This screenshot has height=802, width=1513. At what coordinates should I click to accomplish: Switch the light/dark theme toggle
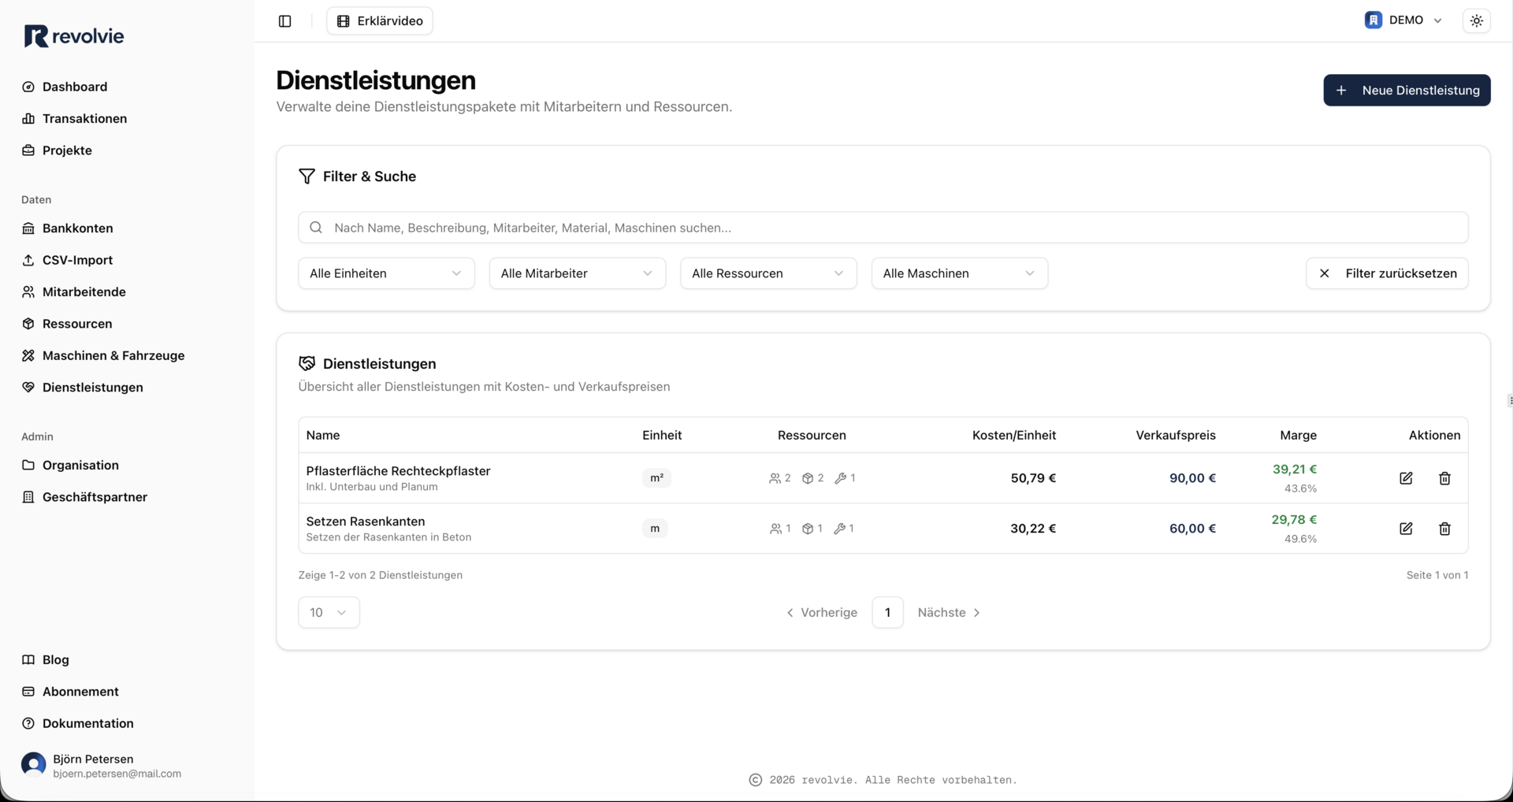point(1476,21)
